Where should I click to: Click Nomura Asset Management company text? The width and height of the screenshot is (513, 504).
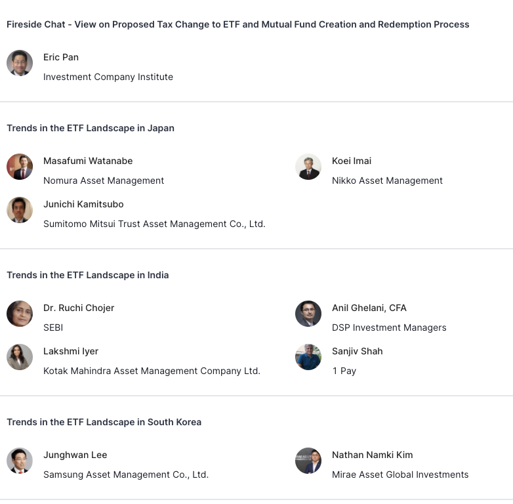click(104, 180)
